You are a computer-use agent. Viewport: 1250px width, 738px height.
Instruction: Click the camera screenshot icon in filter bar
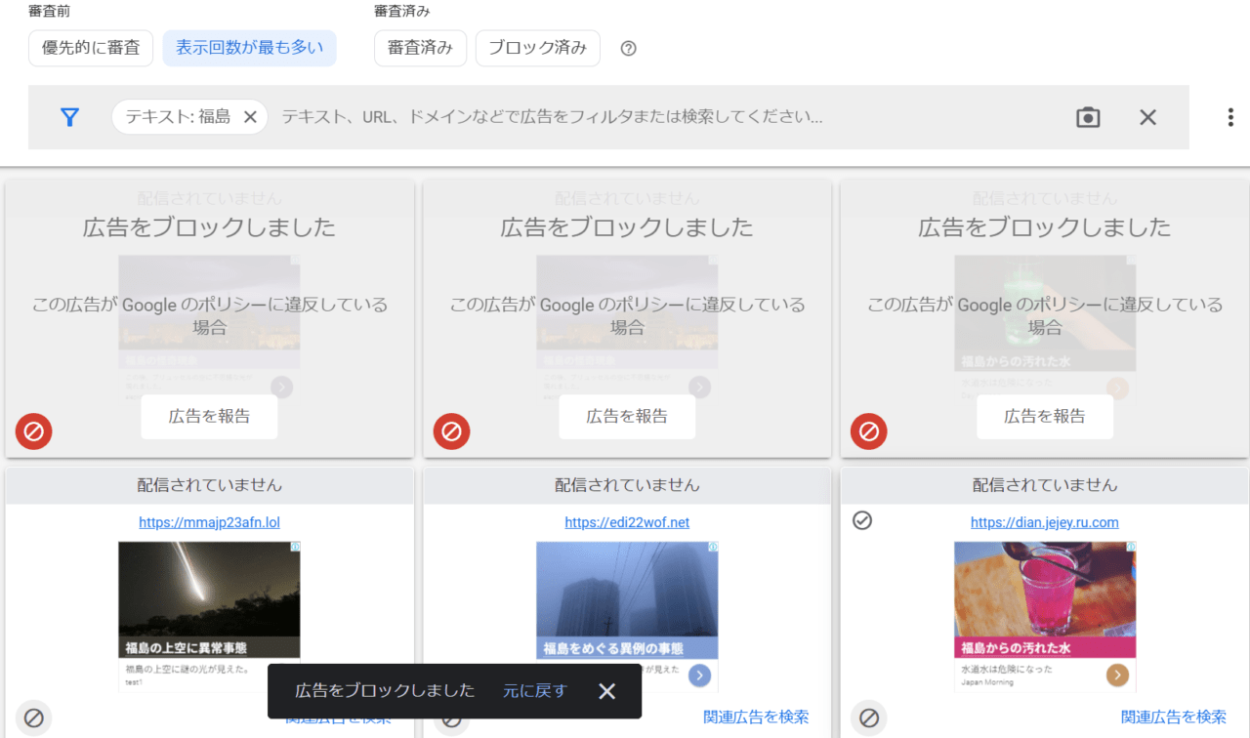pyautogui.click(x=1088, y=117)
